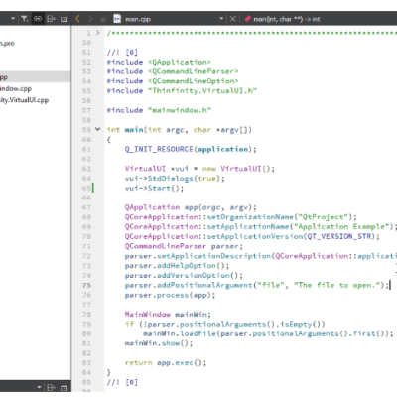The height and width of the screenshot is (397, 397).
Task: Go back with the yellow arrow
Action: click(77, 19)
